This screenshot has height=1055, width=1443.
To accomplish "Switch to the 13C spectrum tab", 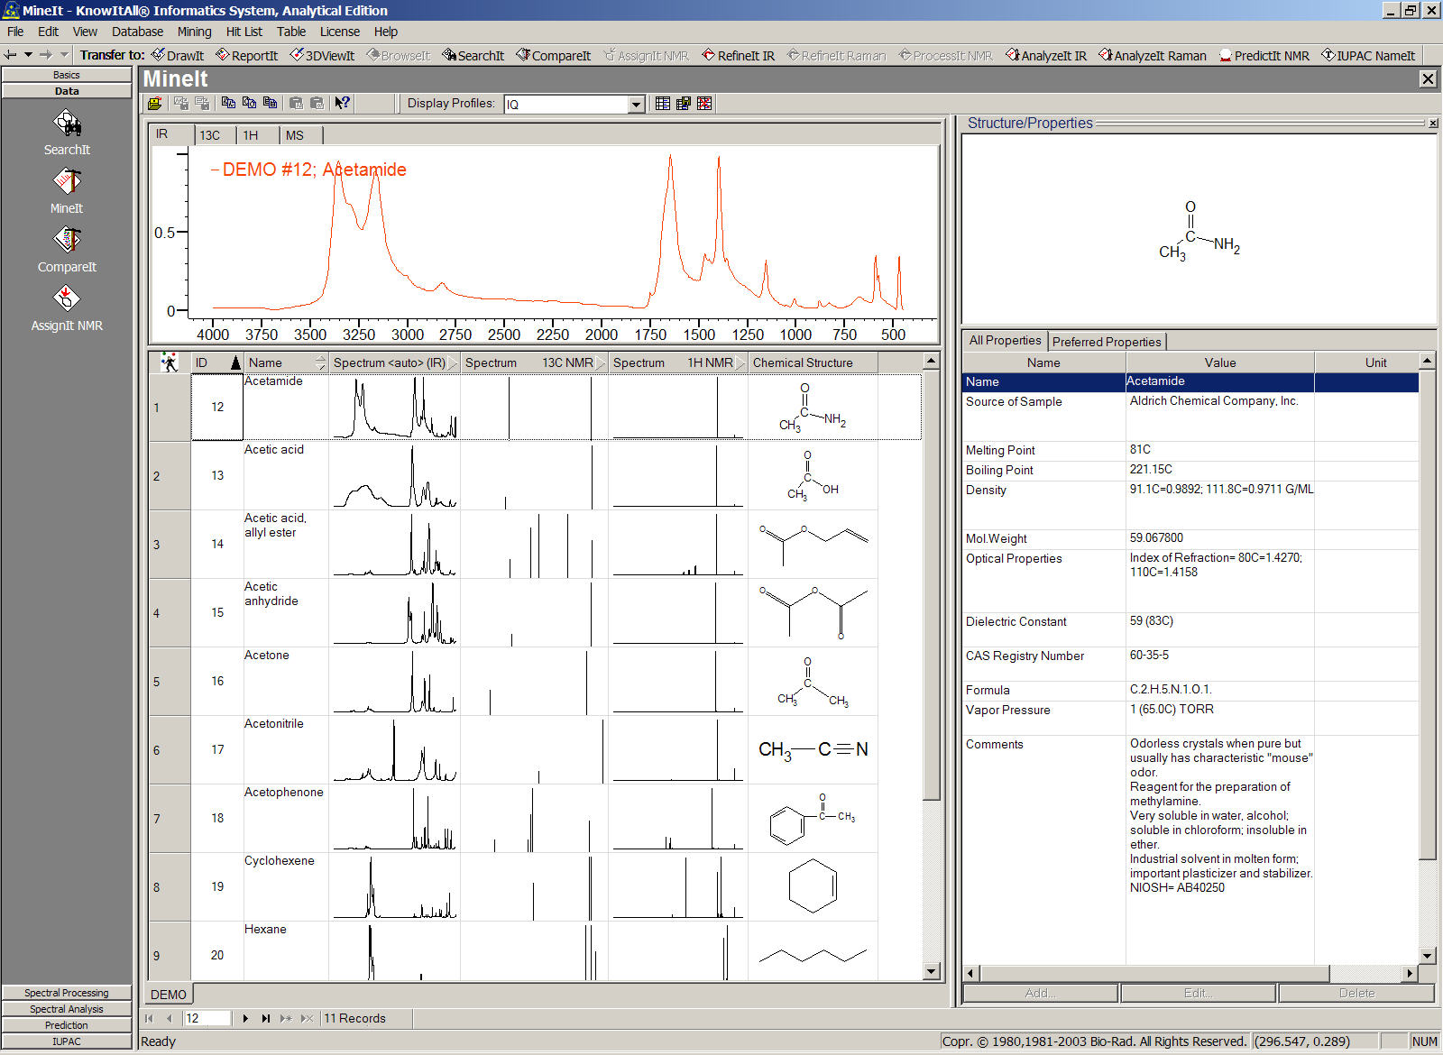I will (214, 135).
